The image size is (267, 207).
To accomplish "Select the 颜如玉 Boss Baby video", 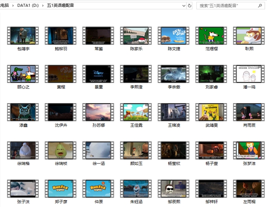I will click(136, 151).
